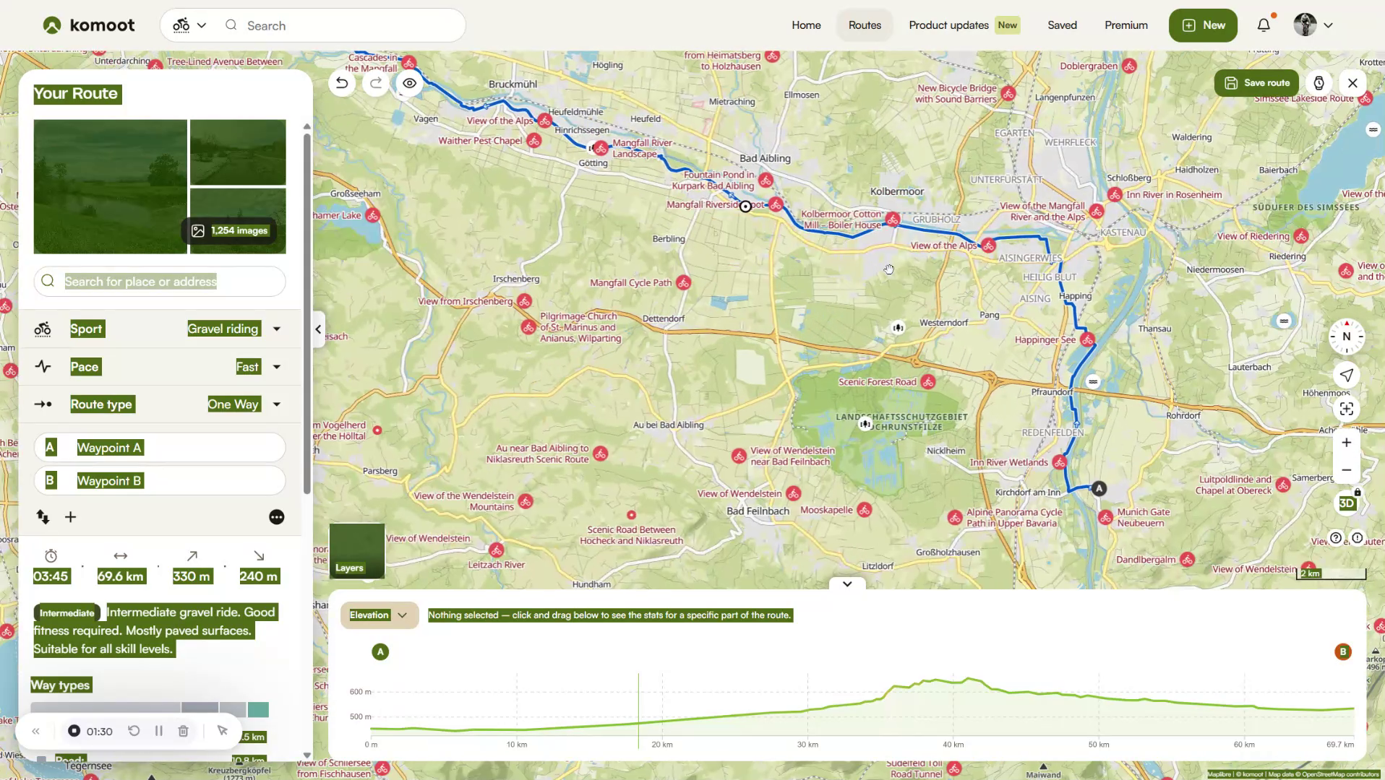The image size is (1385, 780).
Task: View the 1,254 route images thumbnail
Action: (230, 230)
